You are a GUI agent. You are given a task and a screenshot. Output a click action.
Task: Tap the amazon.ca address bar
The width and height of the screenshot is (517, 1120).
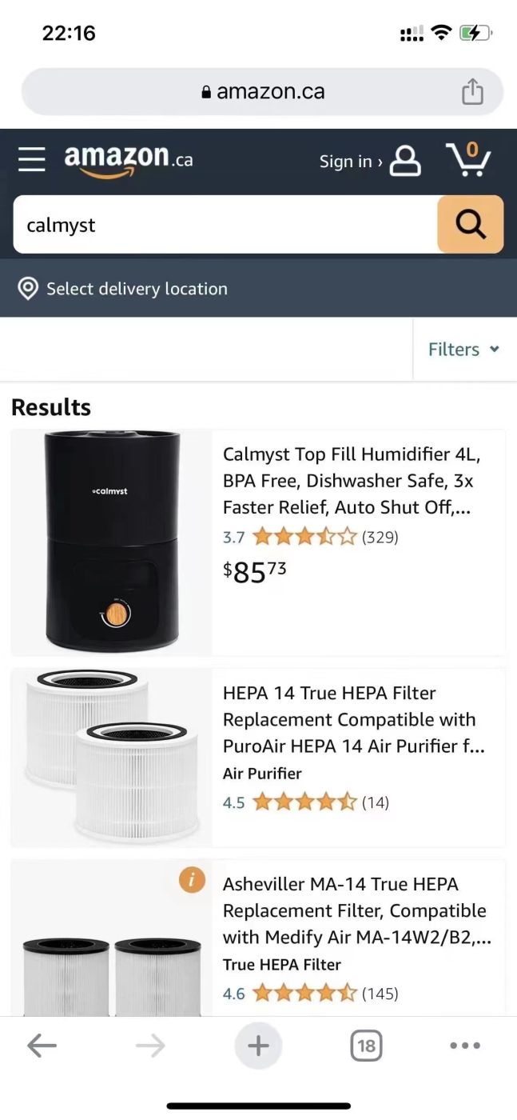[262, 91]
